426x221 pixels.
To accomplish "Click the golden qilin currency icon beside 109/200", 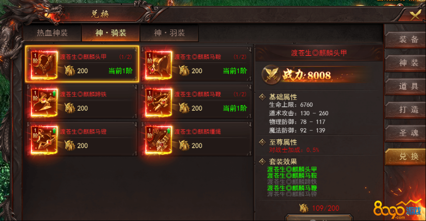I will pos(304,208).
